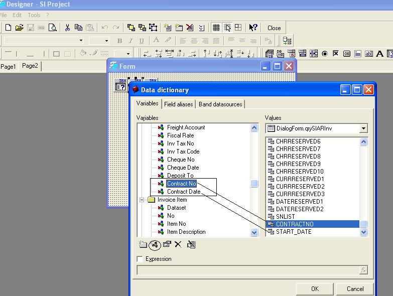Collapse the Invoice Item tree node
This screenshot has height=296, width=393.
click(x=142, y=200)
